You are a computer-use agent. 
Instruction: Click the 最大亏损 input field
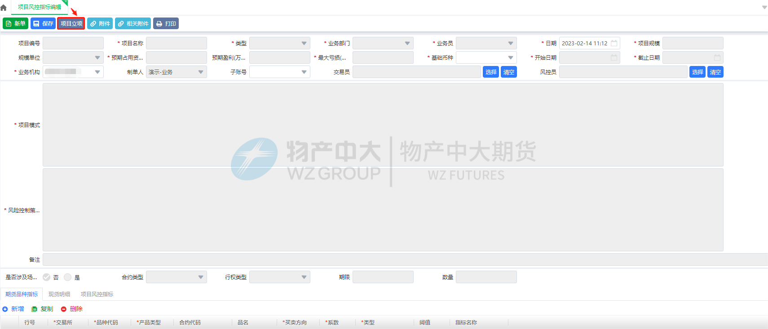tap(383, 57)
